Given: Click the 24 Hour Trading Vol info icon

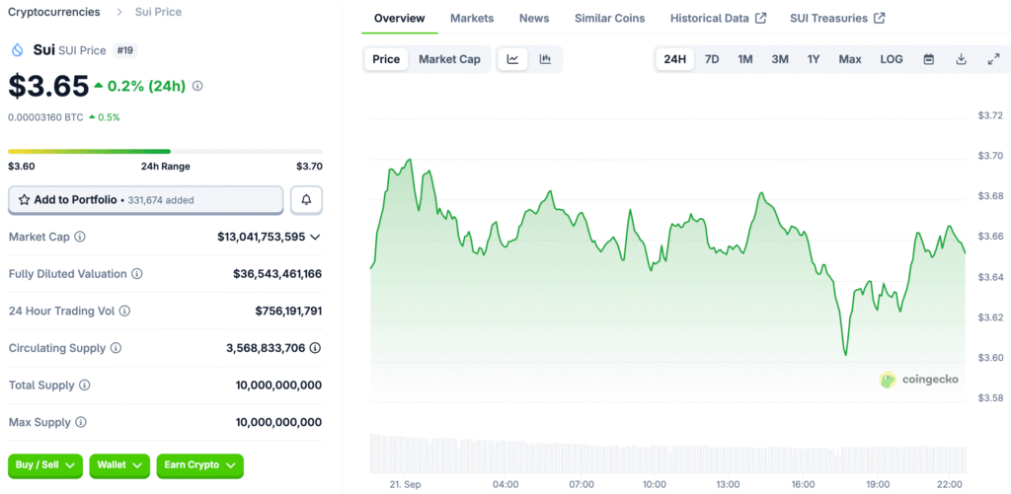Looking at the screenshot, I should click(x=125, y=311).
